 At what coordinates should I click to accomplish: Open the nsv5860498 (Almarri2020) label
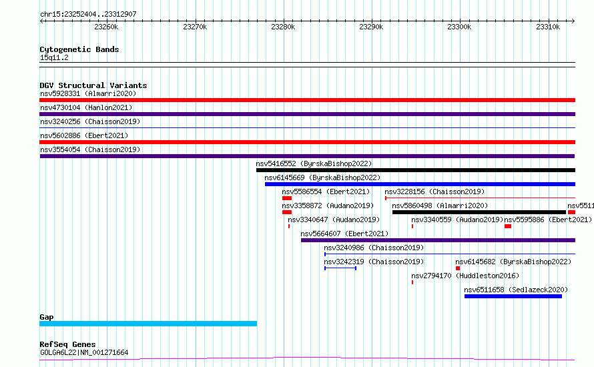tap(440, 206)
